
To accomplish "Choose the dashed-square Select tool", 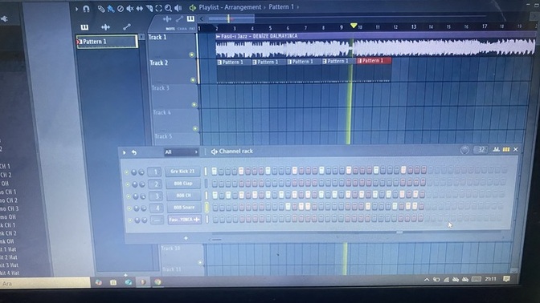I will click(x=159, y=8).
